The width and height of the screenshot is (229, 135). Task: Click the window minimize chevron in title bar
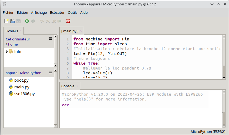212,4
